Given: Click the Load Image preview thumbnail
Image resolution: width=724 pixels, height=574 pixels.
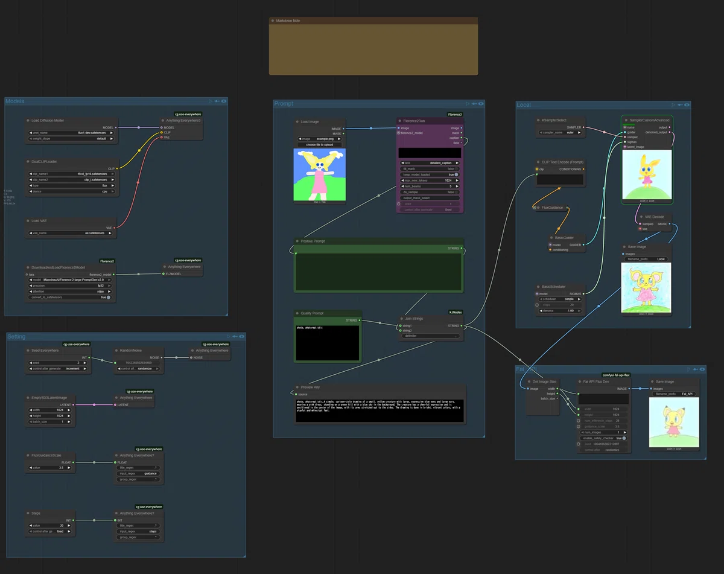Looking at the screenshot, I should [320, 174].
